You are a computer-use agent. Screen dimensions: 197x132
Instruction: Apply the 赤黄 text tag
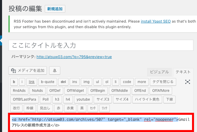click(70, 108)
